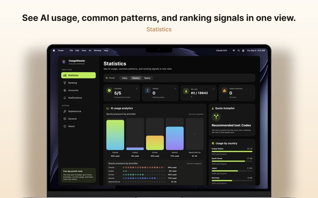Click the General gear icon
318x198 pixels.
(x=65, y=119)
